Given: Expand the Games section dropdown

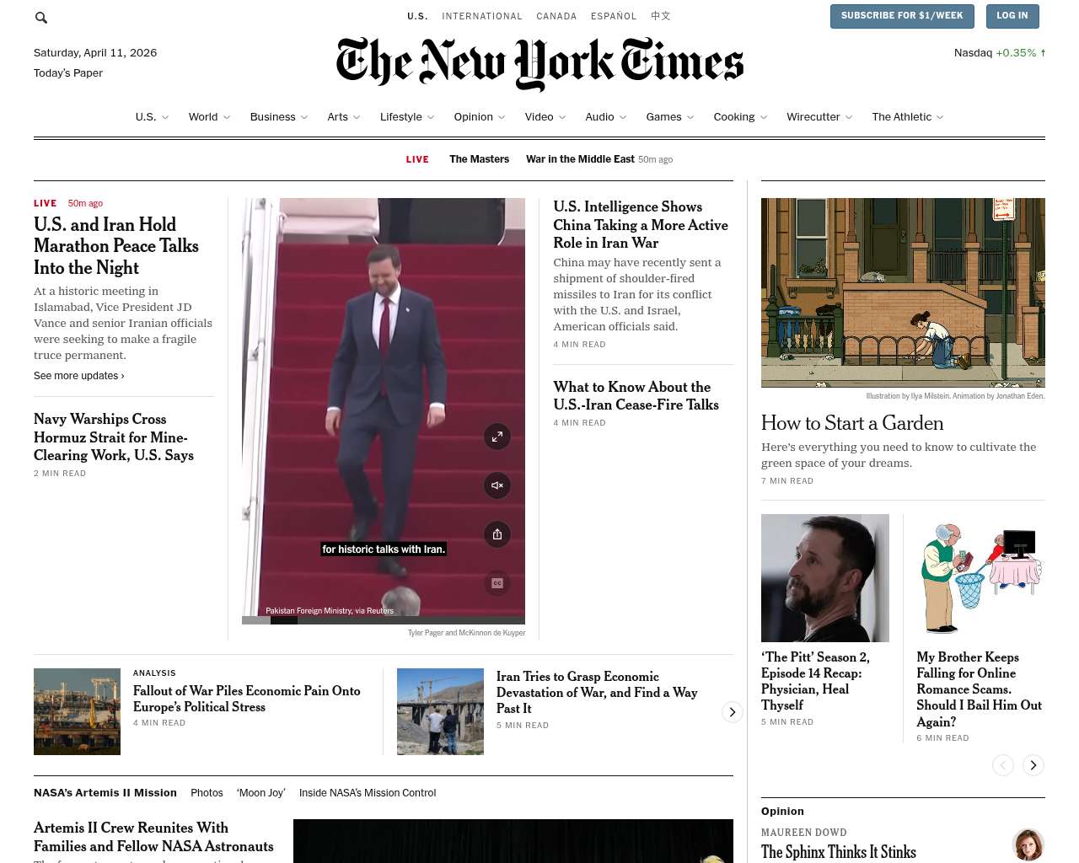Looking at the screenshot, I should [x=670, y=117].
